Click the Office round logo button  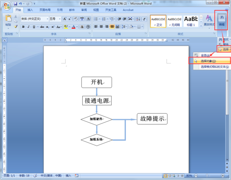pos(7,6)
